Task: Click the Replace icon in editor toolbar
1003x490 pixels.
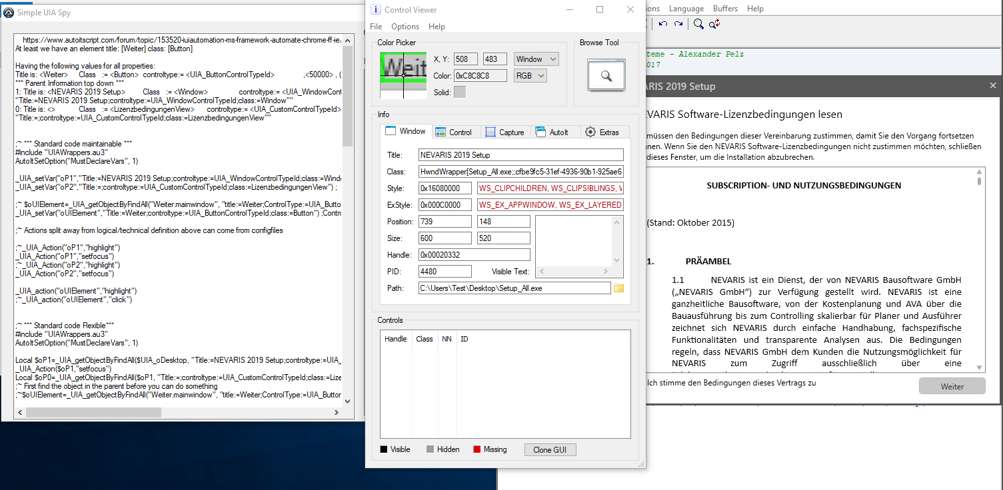Action: [x=714, y=24]
